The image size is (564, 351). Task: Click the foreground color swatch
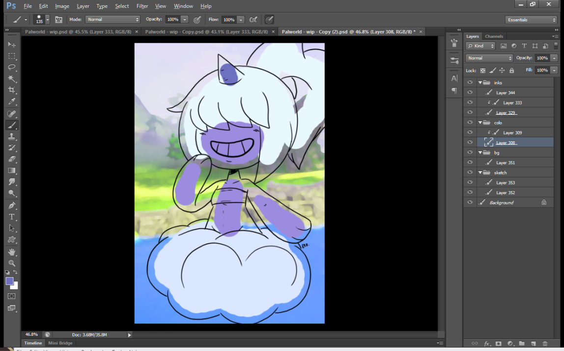[x=9, y=281]
